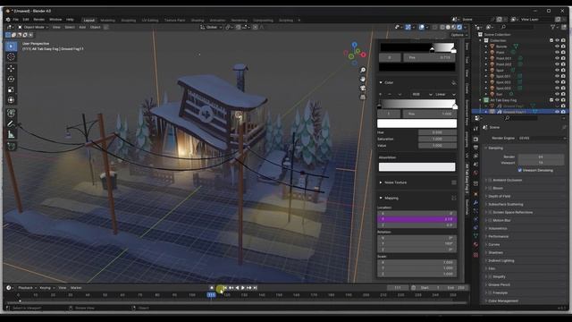Click the viewport zoom magnifier icon
572x322 pixels.
tap(363, 70)
